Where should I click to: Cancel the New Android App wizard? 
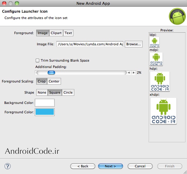pyautogui.click(x=140, y=166)
